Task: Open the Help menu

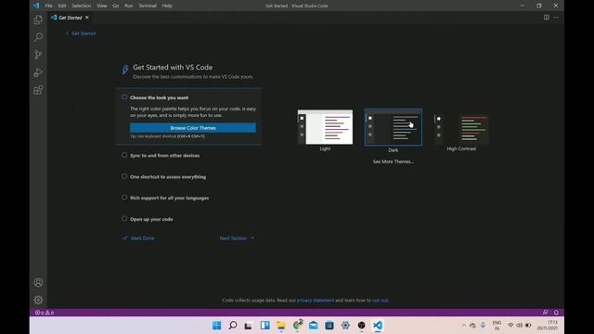Action: pyautogui.click(x=167, y=6)
